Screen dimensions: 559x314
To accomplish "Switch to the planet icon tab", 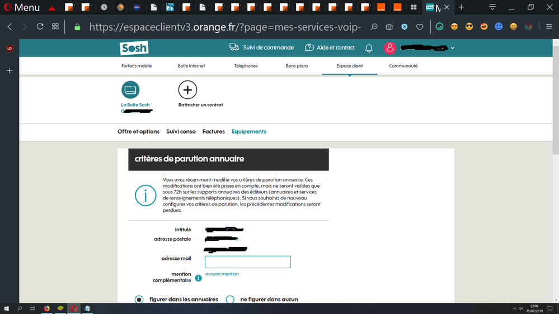I will (120, 7).
